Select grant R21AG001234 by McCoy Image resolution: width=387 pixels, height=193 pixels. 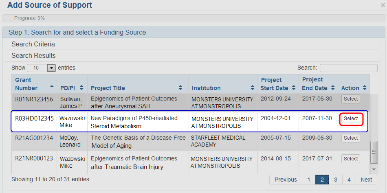(351, 138)
